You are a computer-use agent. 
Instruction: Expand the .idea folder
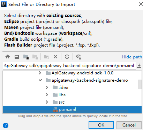click(x=47, y=88)
